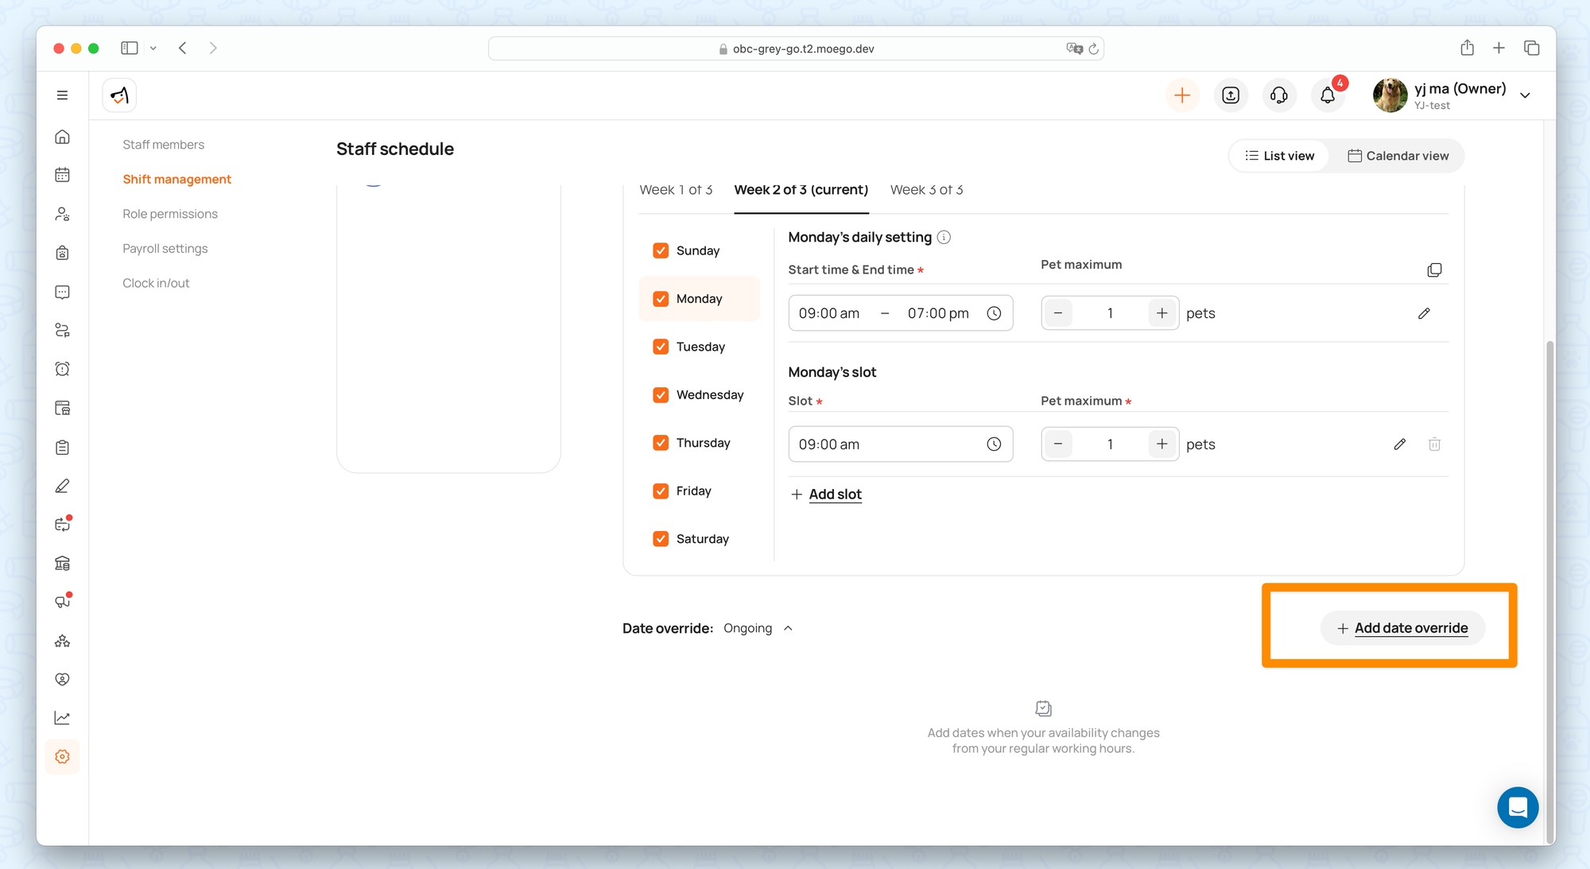Disable the Saturday checkbox
The width and height of the screenshot is (1590, 869).
[x=661, y=539]
